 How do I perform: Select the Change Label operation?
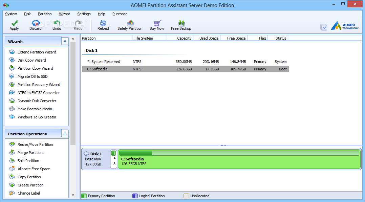(x=29, y=194)
